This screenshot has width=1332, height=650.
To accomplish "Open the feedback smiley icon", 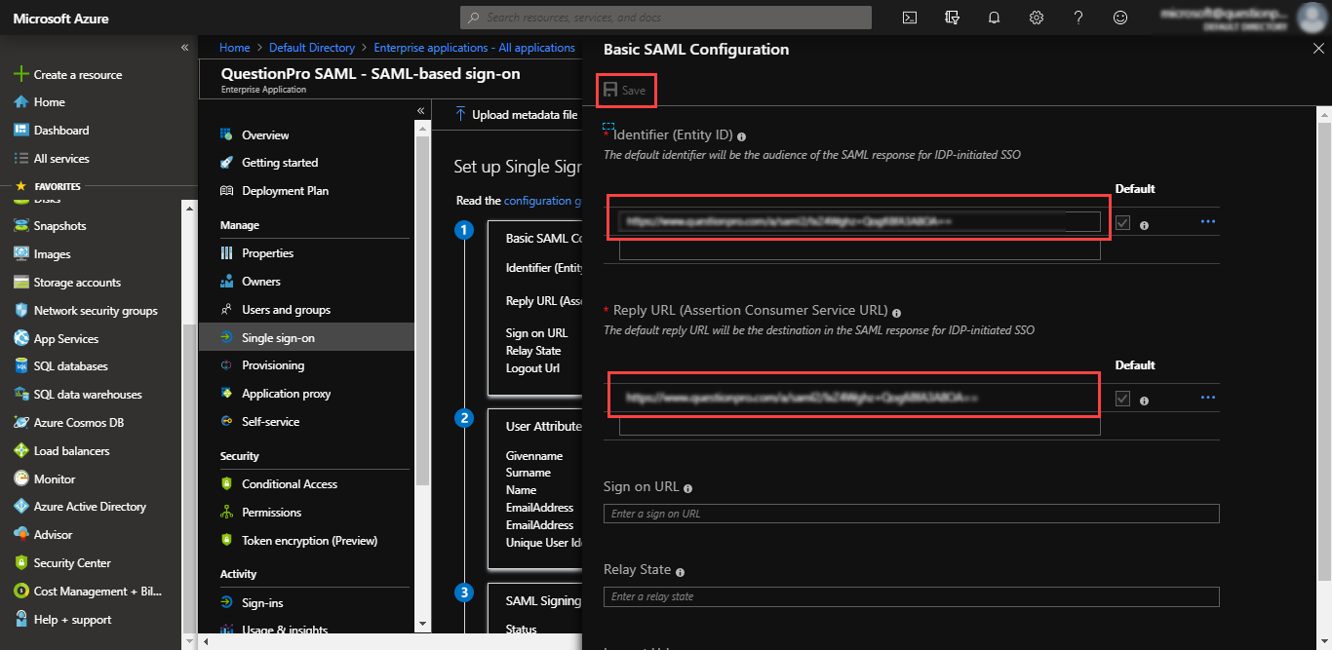I will 1120,18.
